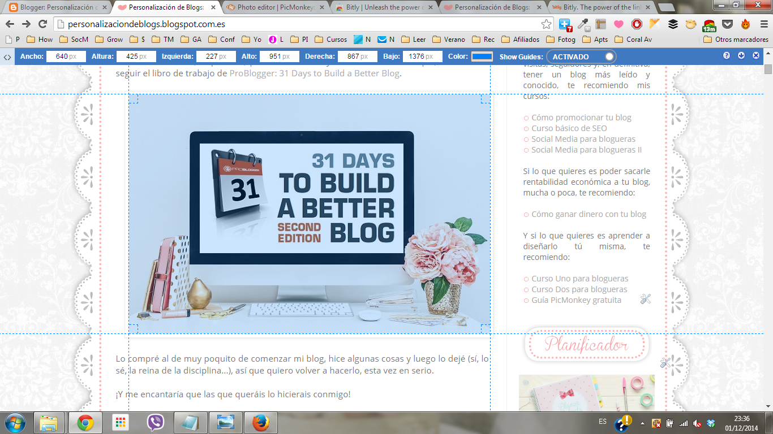Click the Ancho width input field
Viewport: 773px width, 434px height.
(66, 57)
